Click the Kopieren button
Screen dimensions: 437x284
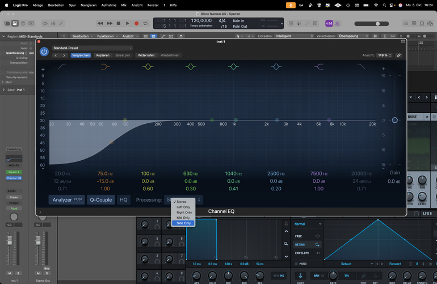click(103, 56)
